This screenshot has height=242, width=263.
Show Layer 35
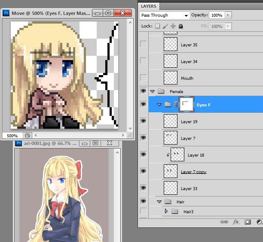click(143, 44)
